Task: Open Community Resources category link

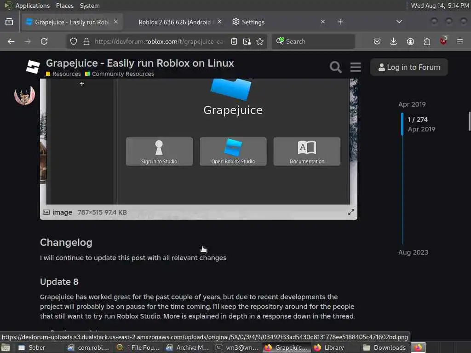Action: pos(120,74)
